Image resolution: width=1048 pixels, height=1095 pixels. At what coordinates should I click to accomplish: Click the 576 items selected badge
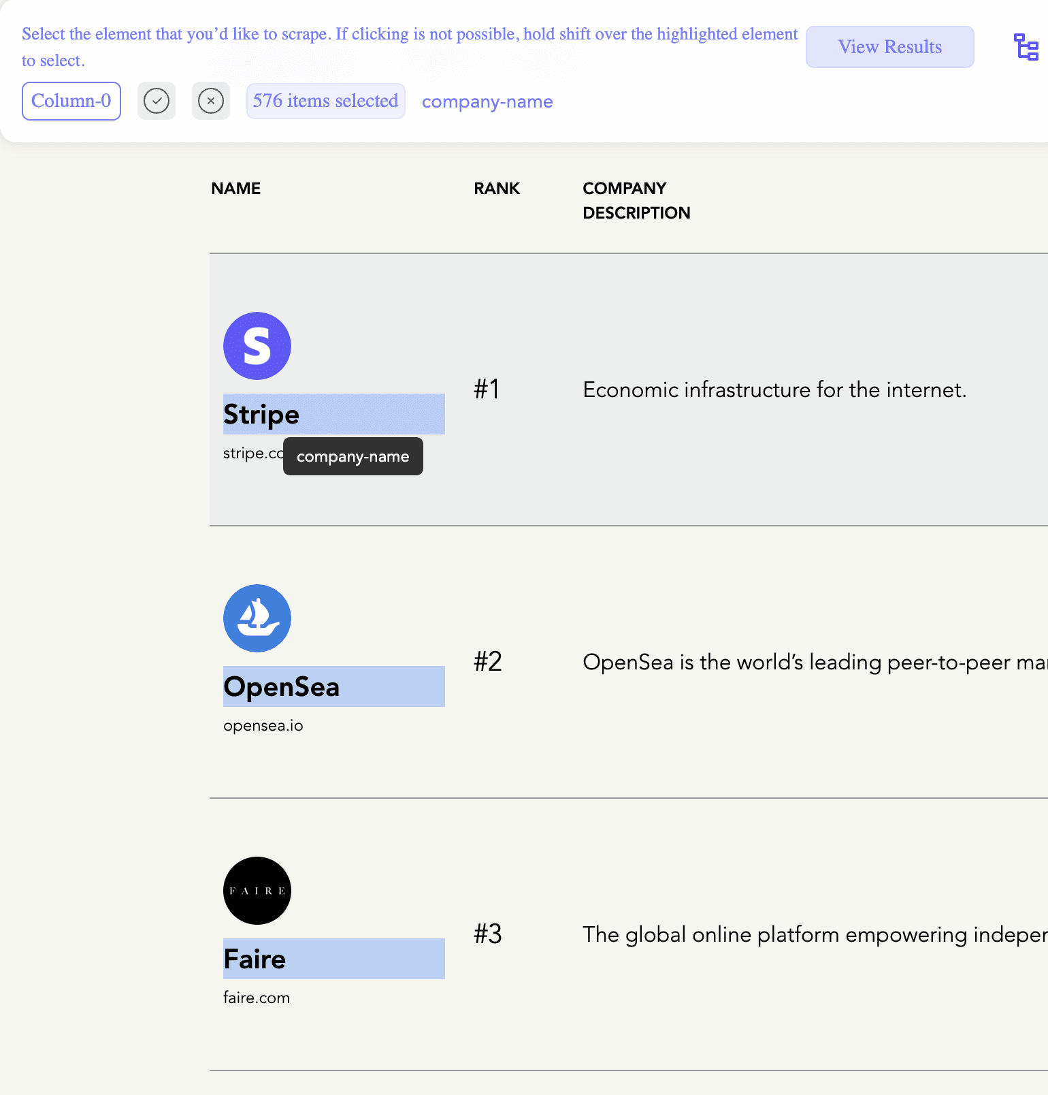pos(326,101)
